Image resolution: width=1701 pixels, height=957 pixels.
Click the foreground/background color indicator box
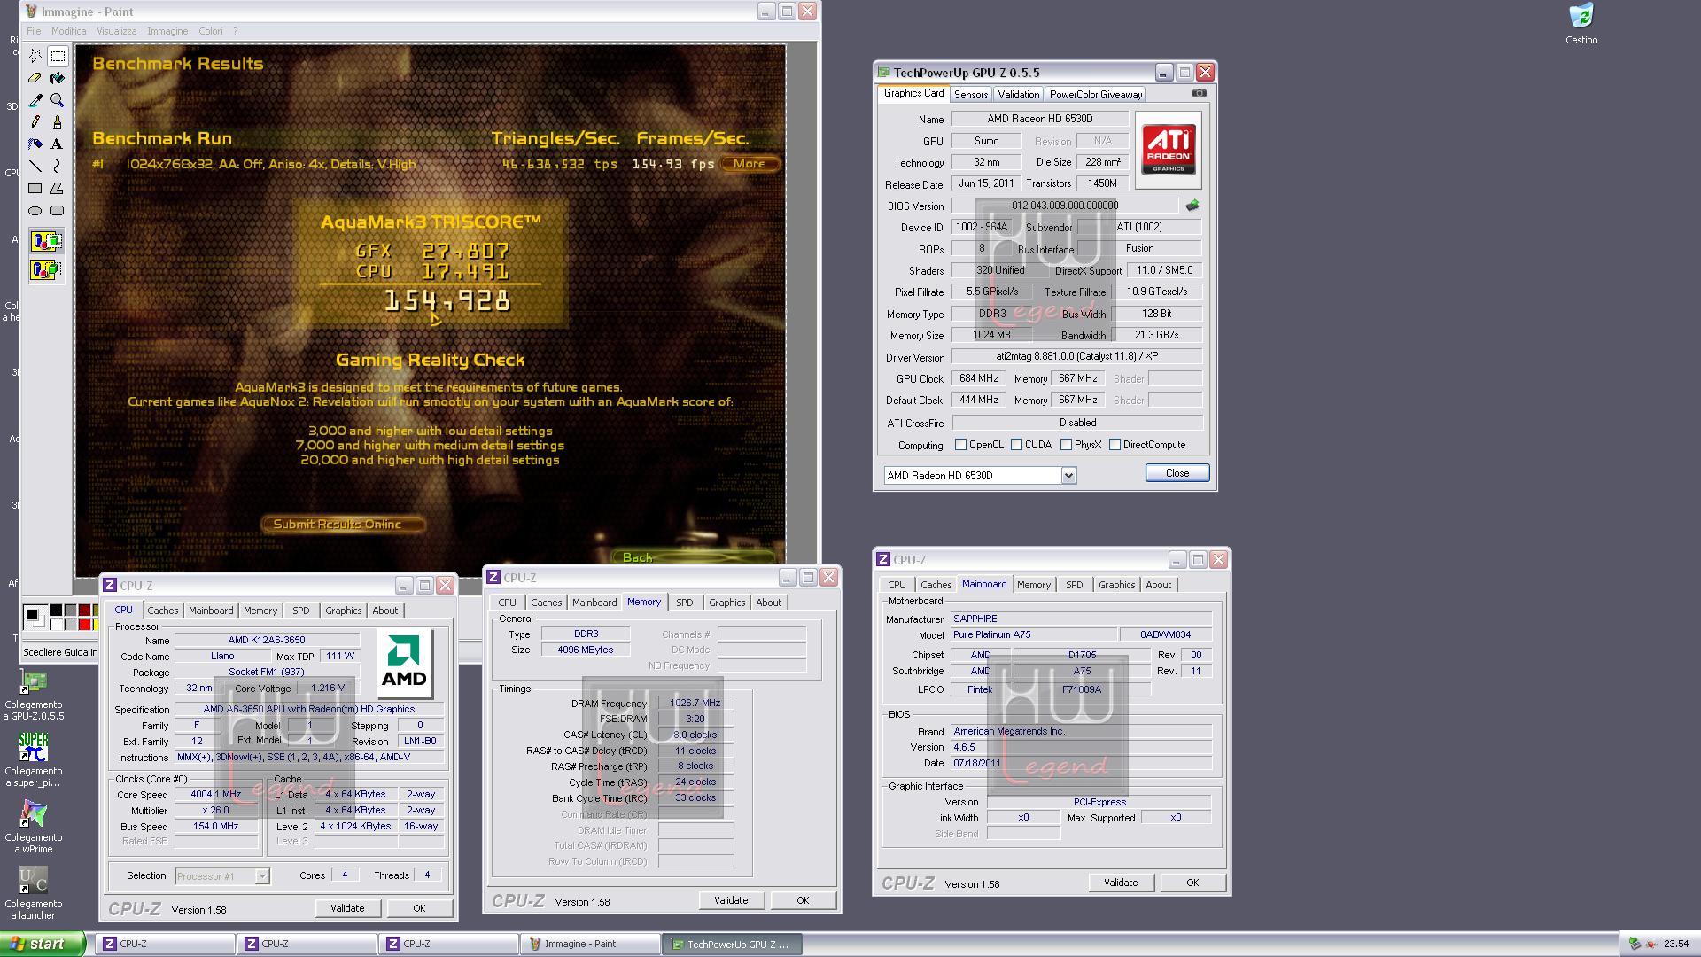[x=35, y=617]
